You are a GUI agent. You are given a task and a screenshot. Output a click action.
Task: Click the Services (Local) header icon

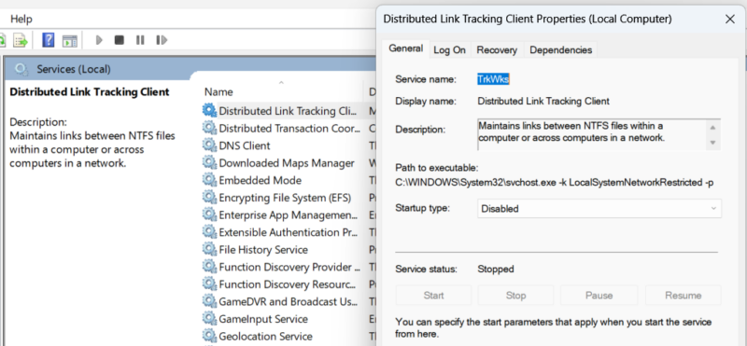(x=21, y=70)
